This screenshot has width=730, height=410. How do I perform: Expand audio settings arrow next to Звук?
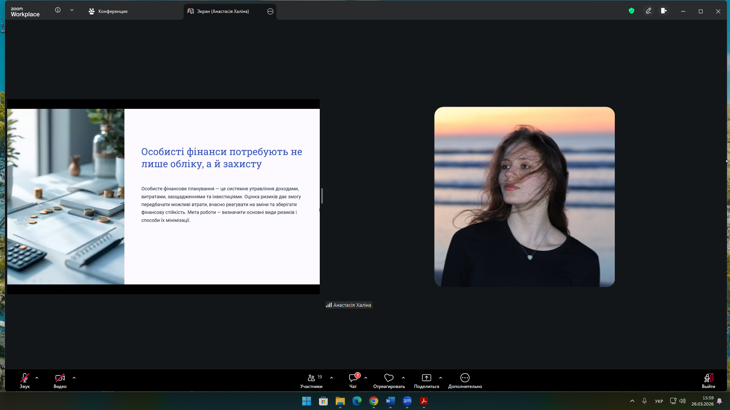pos(37,378)
